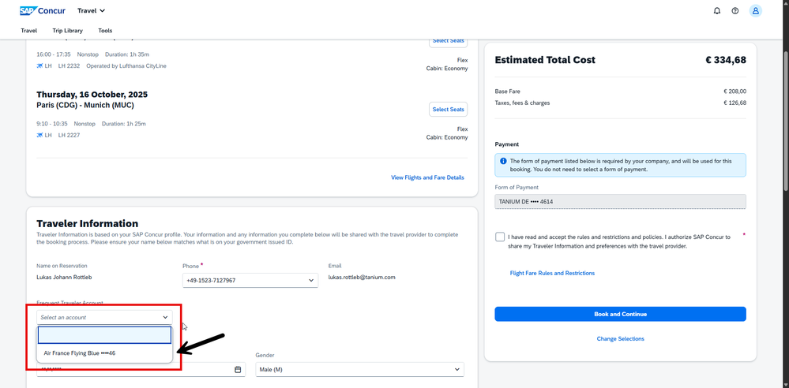Click the frequent traveler account search field

pos(104,335)
